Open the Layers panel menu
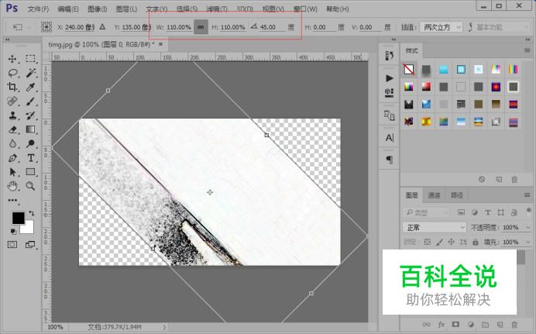Viewport: 536px width, 334px height. (x=527, y=195)
